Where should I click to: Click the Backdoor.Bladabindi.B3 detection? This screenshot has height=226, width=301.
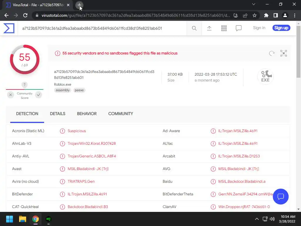[x=88, y=207]
